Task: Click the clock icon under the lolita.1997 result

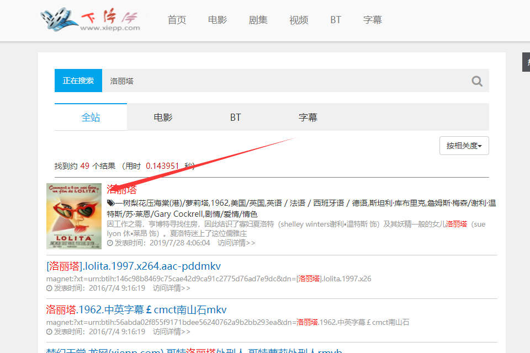Action: (x=49, y=288)
